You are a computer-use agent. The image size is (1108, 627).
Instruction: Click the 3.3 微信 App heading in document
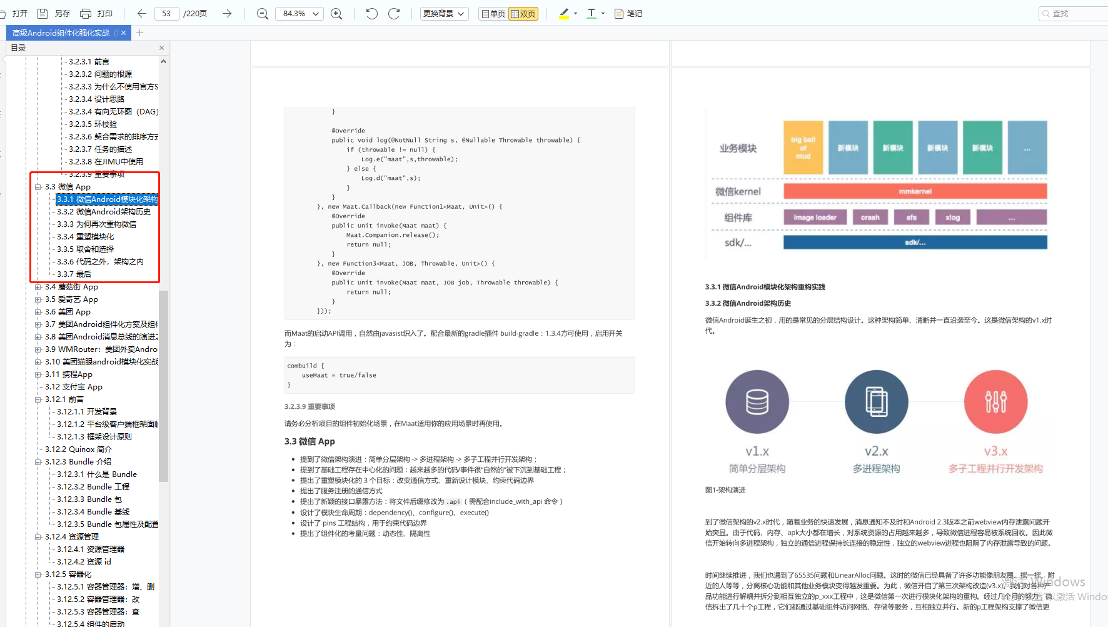(x=310, y=441)
